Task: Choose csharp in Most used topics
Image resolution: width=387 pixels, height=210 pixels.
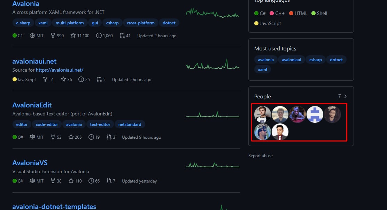Action: [x=316, y=60]
